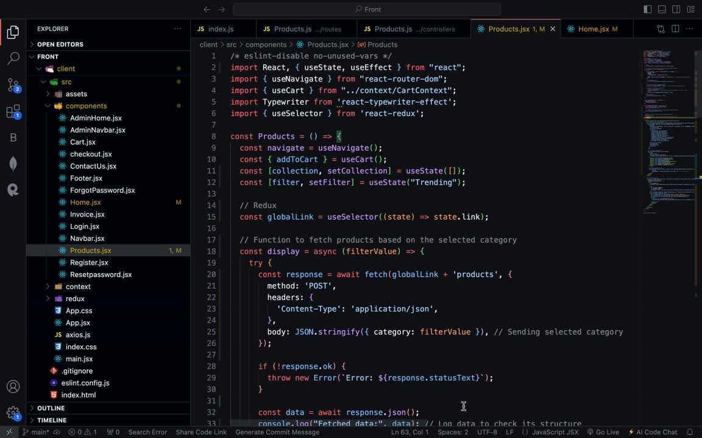Image resolution: width=702 pixels, height=438 pixels.
Task: Click the open changes compare icon
Action: coord(661,29)
